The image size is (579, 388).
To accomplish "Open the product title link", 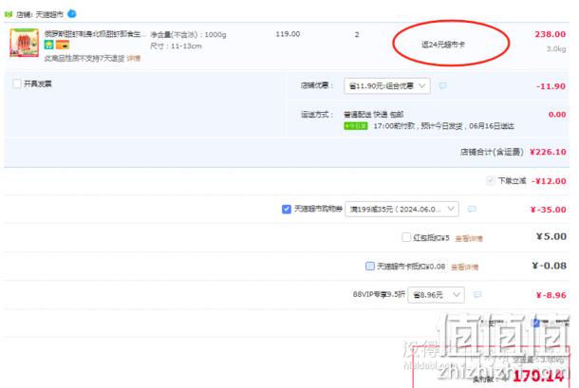I will click(x=95, y=34).
